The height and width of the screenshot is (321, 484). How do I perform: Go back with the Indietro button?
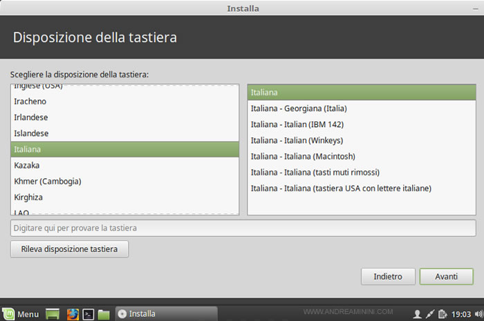pyautogui.click(x=388, y=276)
